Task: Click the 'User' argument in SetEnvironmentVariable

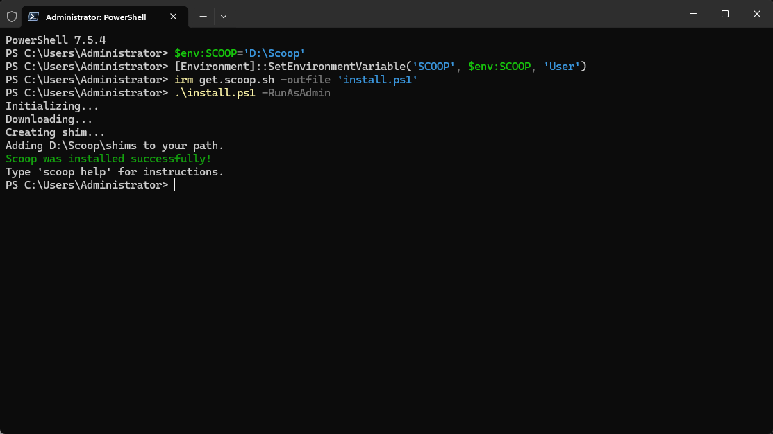Action: tap(563, 67)
